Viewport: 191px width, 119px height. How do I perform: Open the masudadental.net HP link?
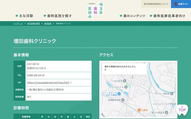pos(48,83)
